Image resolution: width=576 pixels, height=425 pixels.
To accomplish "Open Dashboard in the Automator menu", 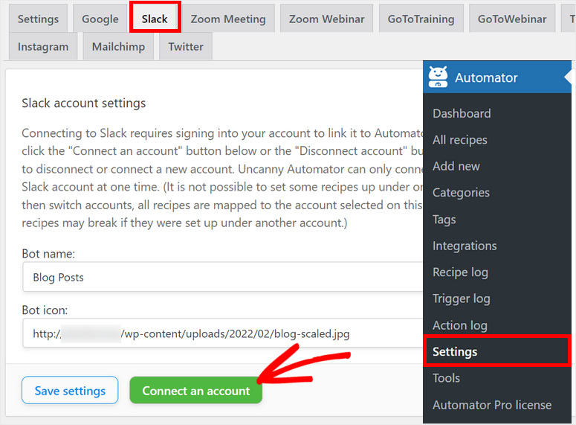I will click(x=462, y=113).
